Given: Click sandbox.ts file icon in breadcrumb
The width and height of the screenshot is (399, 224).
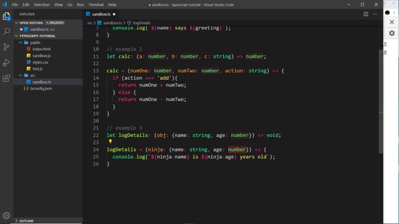Looking at the screenshot, I should point(100,23).
